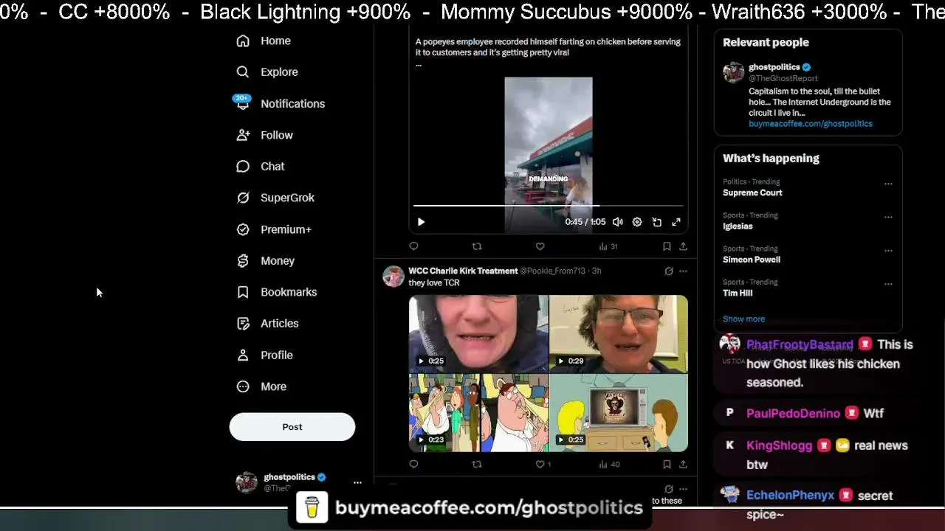The width and height of the screenshot is (945, 531).
Task: Mute the Popeyes video volume
Action: pyautogui.click(x=618, y=222)
